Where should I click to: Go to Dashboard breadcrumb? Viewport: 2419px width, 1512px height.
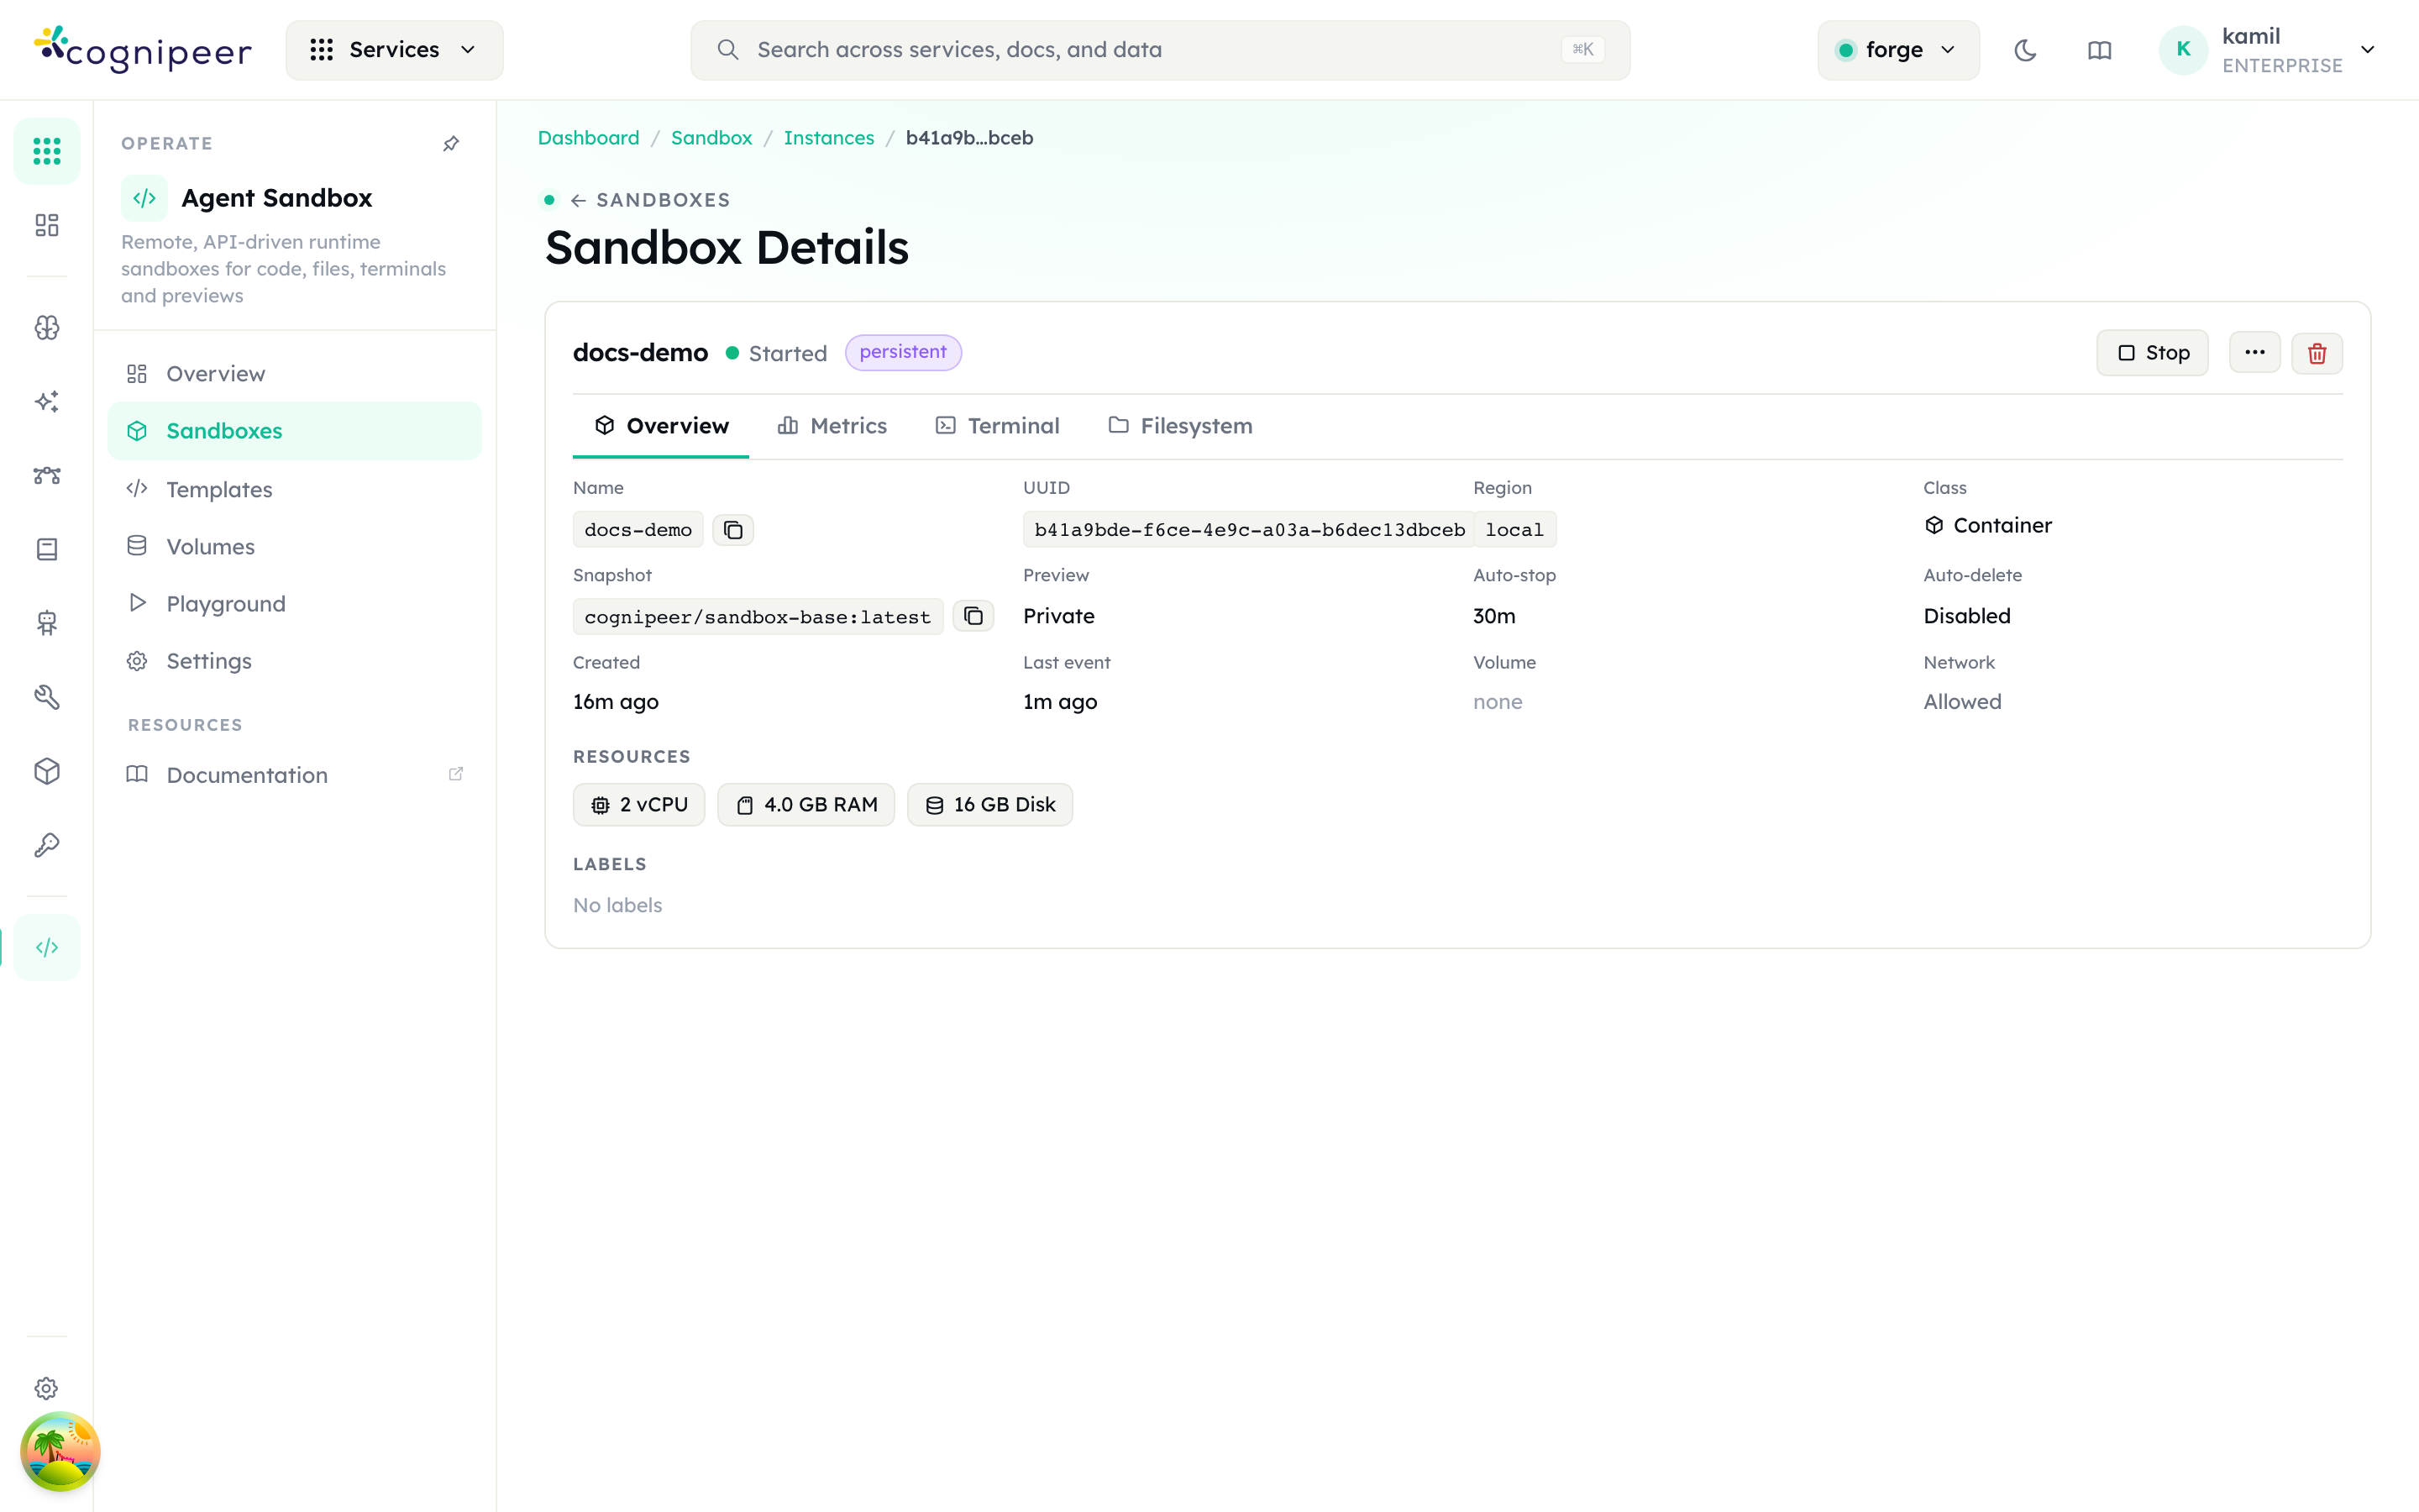589,138
